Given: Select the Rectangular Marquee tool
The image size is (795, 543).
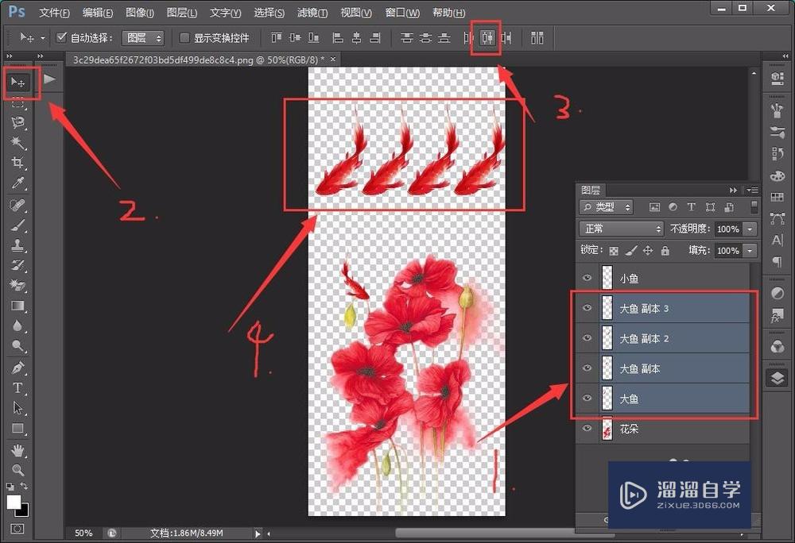Looking at the screenshot, I should point(17,103).
